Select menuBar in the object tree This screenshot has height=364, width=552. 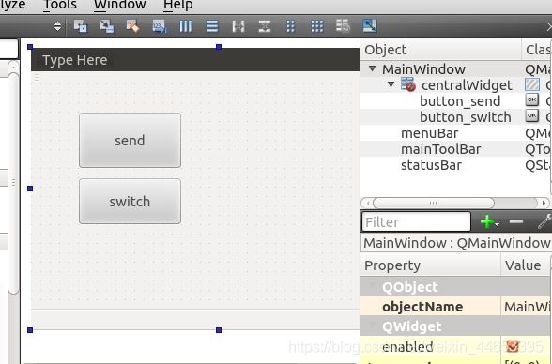[430, 133]
